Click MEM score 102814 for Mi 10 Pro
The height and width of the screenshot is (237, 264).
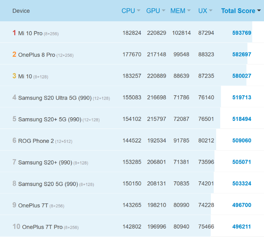181,33
